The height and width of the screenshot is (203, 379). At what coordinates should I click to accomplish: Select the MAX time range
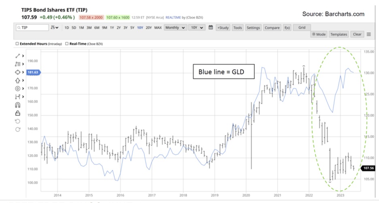[158, 27]
